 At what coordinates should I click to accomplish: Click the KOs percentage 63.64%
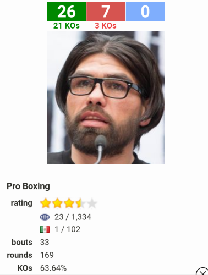pos(53,268)
